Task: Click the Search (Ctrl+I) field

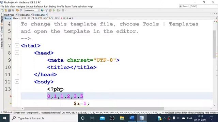Action: click(198, 6)
